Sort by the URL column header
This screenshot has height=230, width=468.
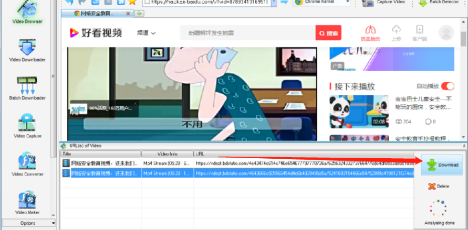(304, 154)
